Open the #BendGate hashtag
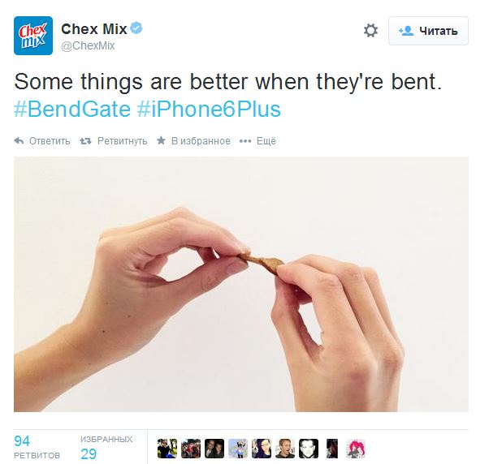The width and height of the screenshot is (489, 464). [72, 110]
